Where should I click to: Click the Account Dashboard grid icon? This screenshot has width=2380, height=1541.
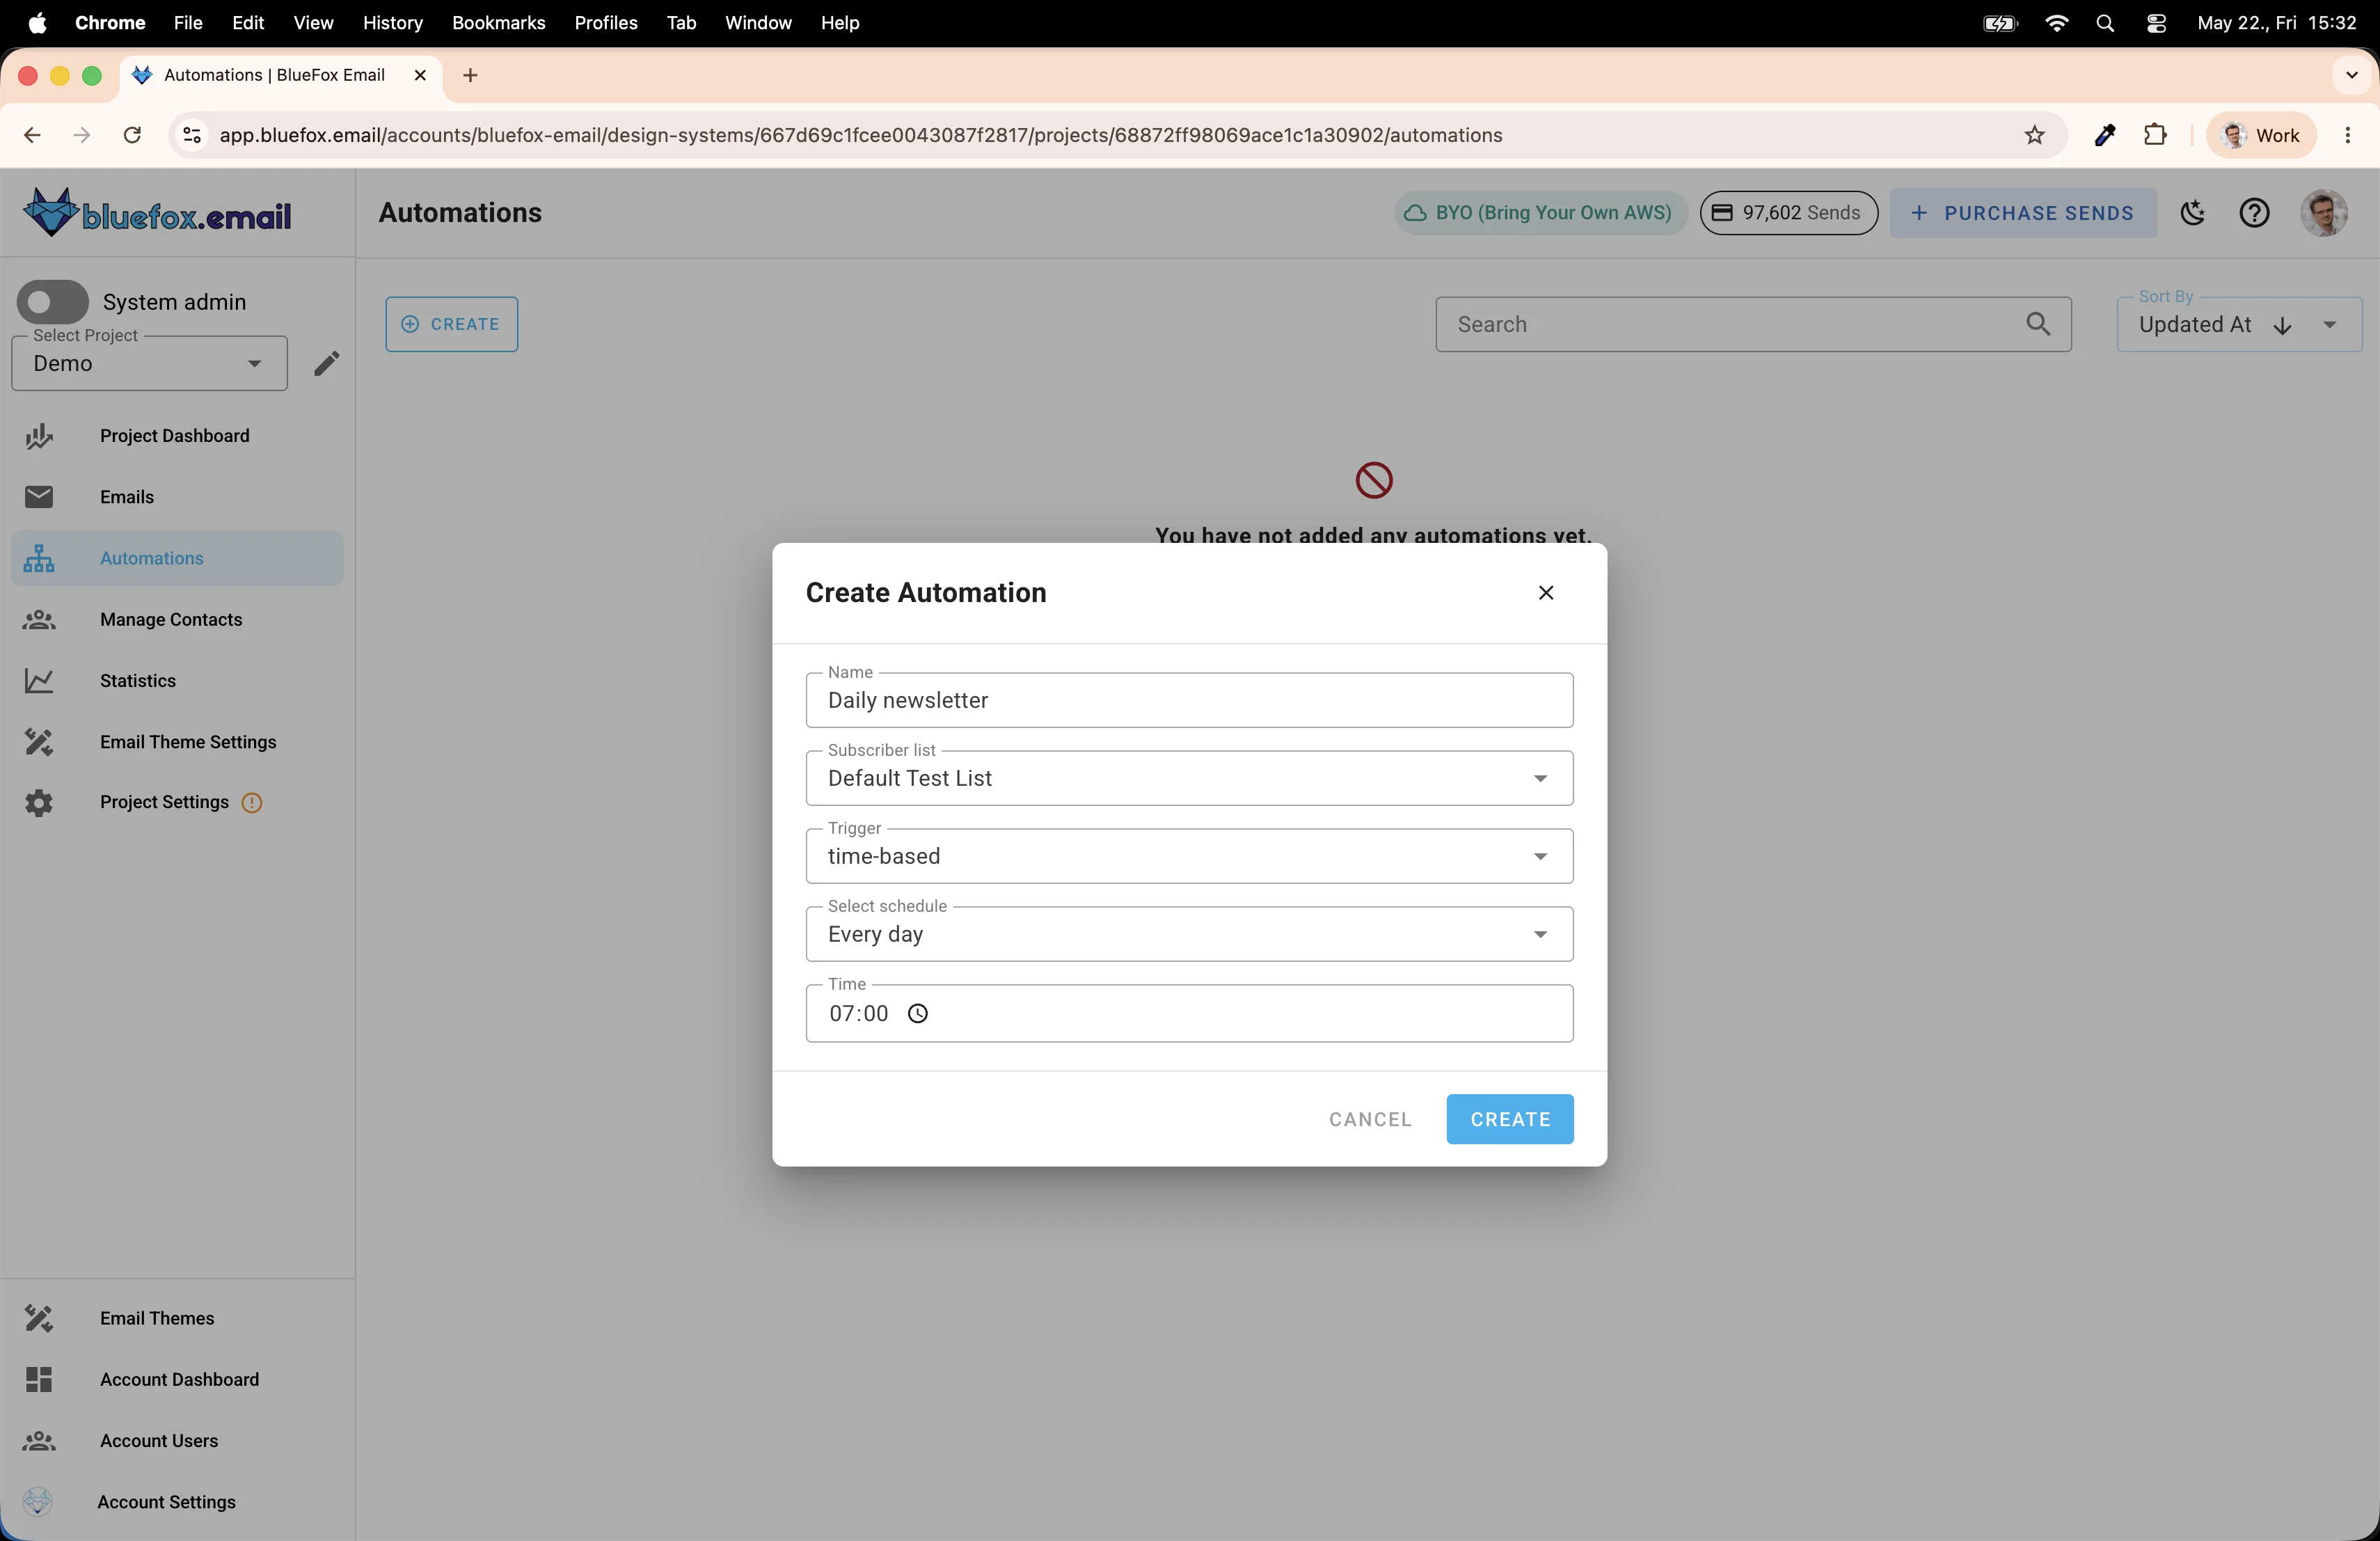point(39,1379)
